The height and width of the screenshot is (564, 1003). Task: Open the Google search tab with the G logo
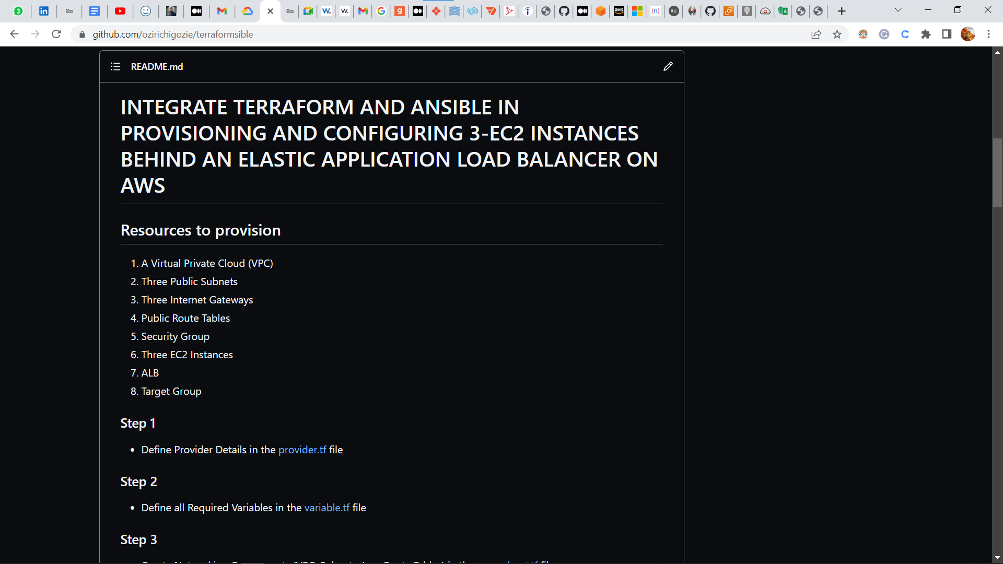point(381,11)
